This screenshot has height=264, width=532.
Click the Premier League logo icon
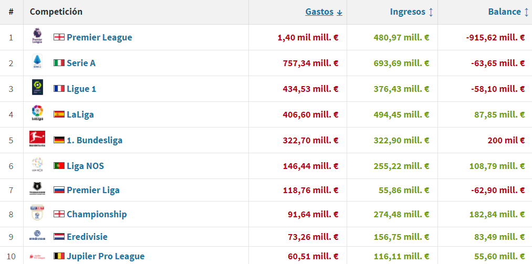(37, 37)
